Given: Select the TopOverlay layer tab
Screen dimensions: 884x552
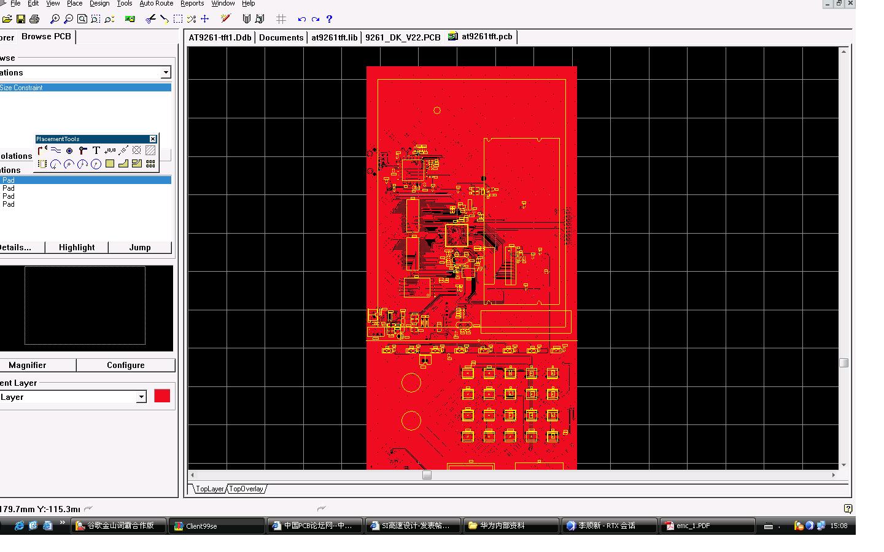Looking at the screenshot, I should coord(246,489).
